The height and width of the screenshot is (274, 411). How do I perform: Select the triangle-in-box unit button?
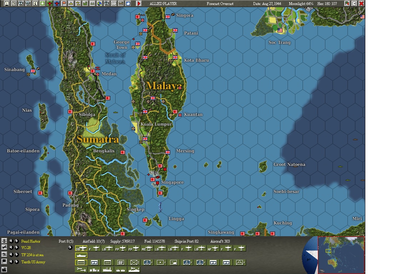point(240,263)
